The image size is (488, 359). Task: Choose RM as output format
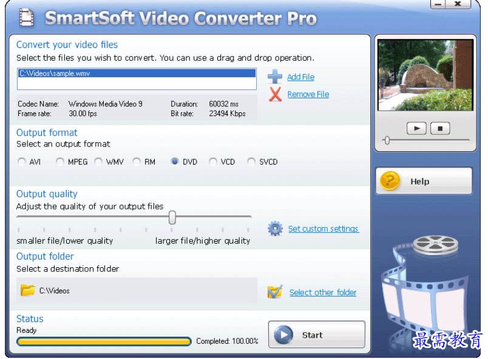pos(137,162)
